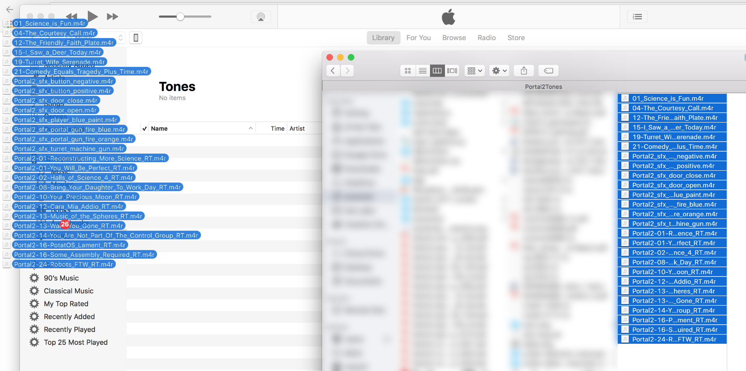Switch Finder to column view

(x=437, y=71)
